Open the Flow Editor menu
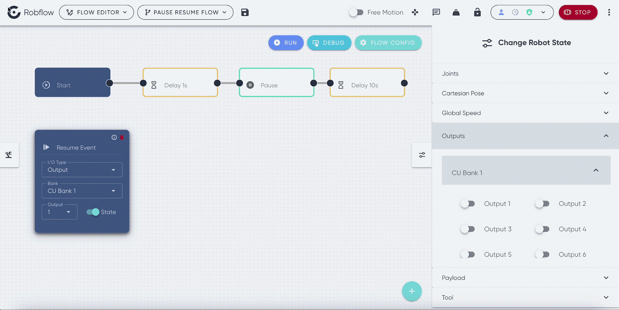This screenshot has width=619, height=310. [x=96, y=12]
